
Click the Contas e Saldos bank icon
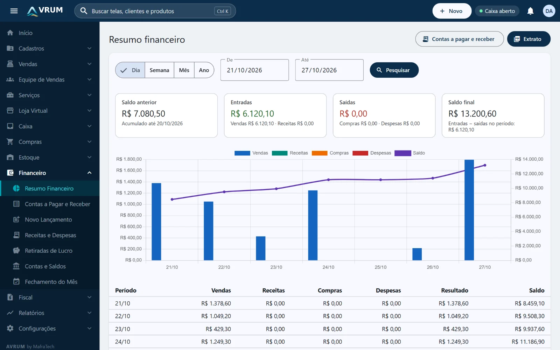(x=16, y=266)
